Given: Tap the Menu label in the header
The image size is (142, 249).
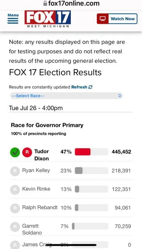Looking at the screenshot, I should pyautogui.click(x=13, y=15).
